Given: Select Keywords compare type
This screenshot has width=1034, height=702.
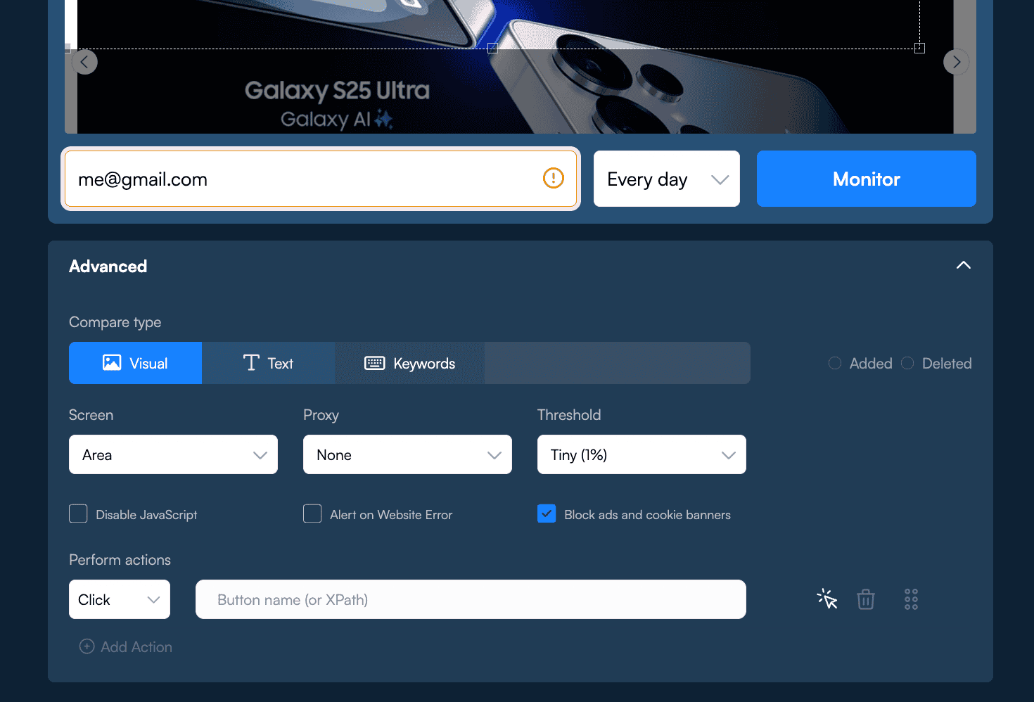Looking at the screenshot, I should tap(409, 363).
